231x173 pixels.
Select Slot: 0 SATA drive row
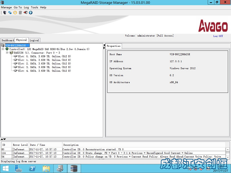coord(44,56)
